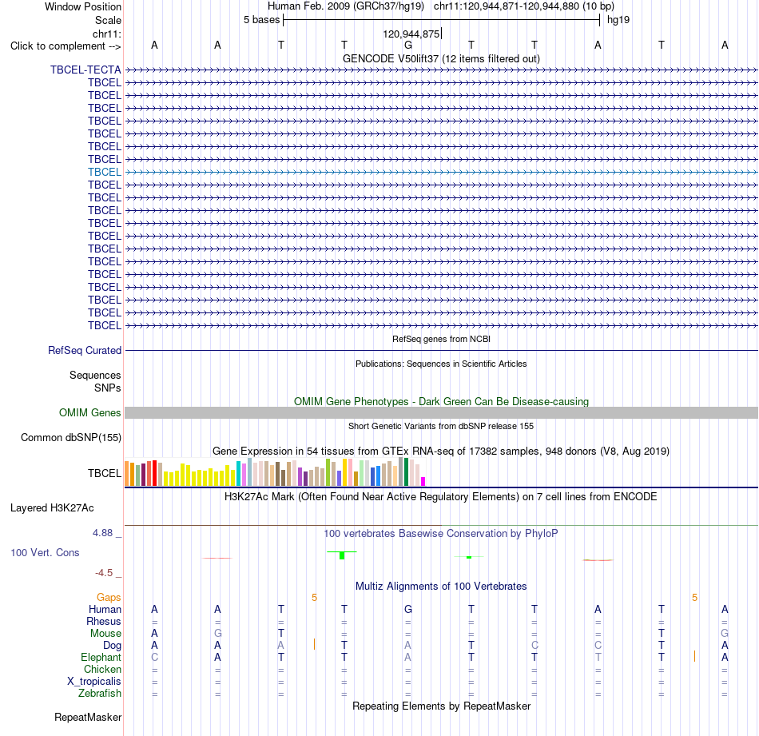Viewport: 759px width, 736px height.
Task: Click the TBCEL-TECTA gene label
Action: (85, 70)
